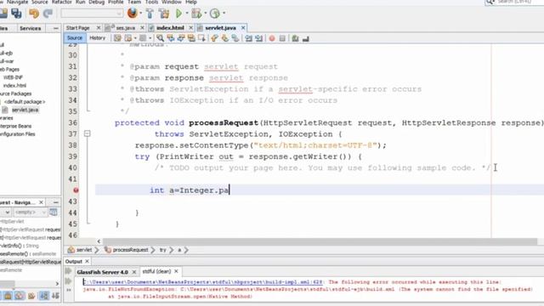
Task: Toggle Bookmark icon in editor toolbar
Action: [235, 38]
